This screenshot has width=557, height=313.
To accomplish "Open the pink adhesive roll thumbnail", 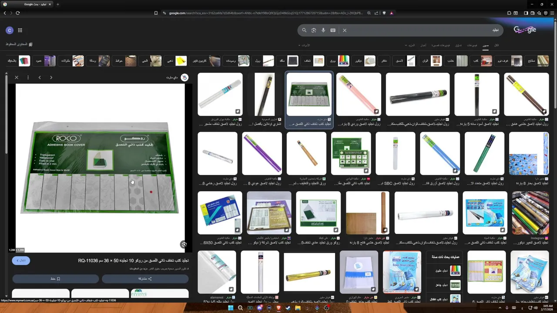I will [359, 94].
